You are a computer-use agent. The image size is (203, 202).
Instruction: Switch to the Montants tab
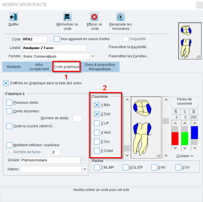point(14,67)
